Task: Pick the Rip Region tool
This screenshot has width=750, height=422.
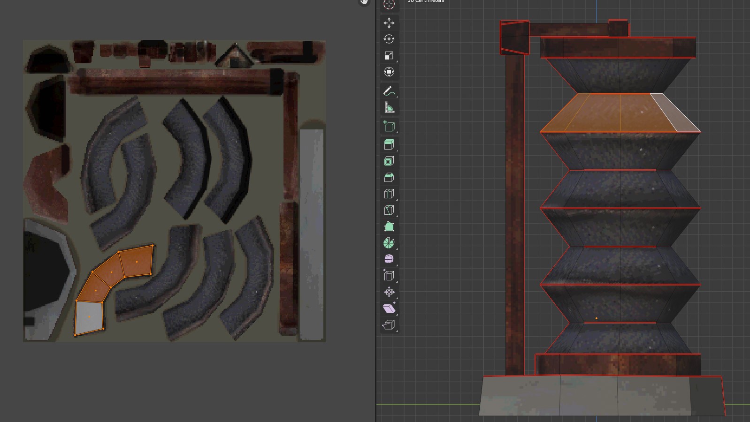Action: pyautogui.click(x=389, y=324)
